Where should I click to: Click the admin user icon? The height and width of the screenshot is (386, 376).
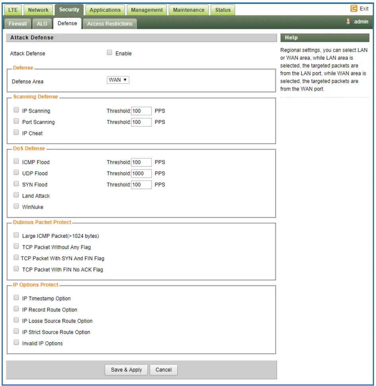pyautogui.click(x=349, y=21)
